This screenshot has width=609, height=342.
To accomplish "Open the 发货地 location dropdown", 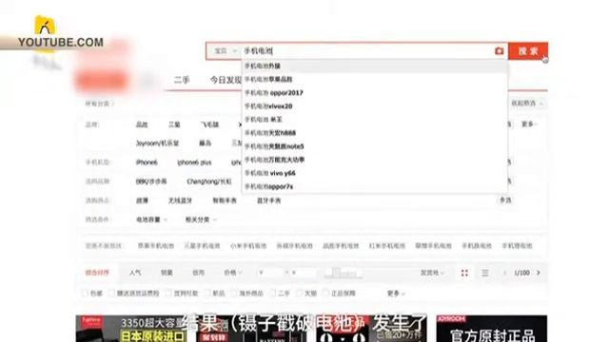I will [431, 273].
